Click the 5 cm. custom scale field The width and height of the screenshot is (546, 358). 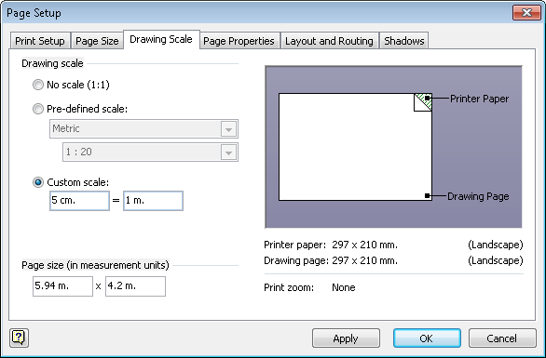(x=80, y=201)
